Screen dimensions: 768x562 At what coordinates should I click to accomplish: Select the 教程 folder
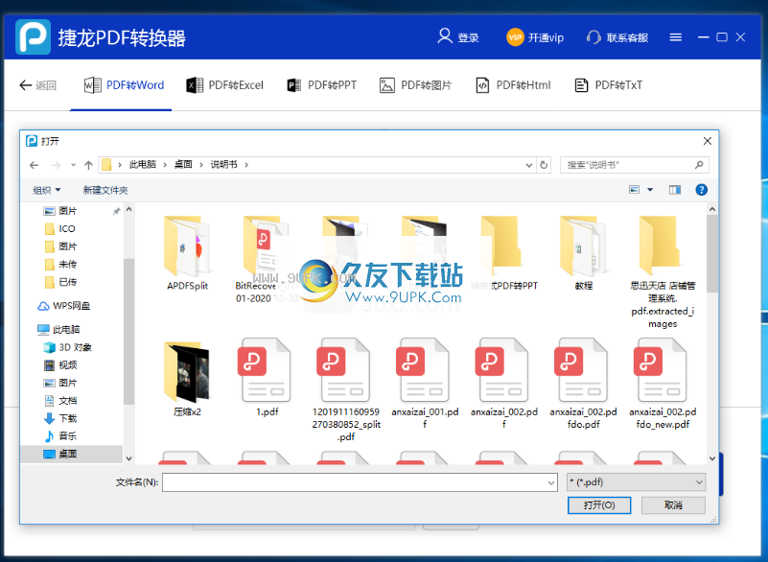[583, 253]
